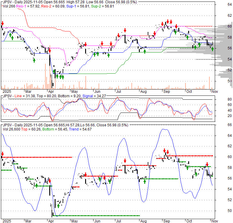
Task: Click the red arrow in late October on bottom chart
Action: tap(207, 164)
